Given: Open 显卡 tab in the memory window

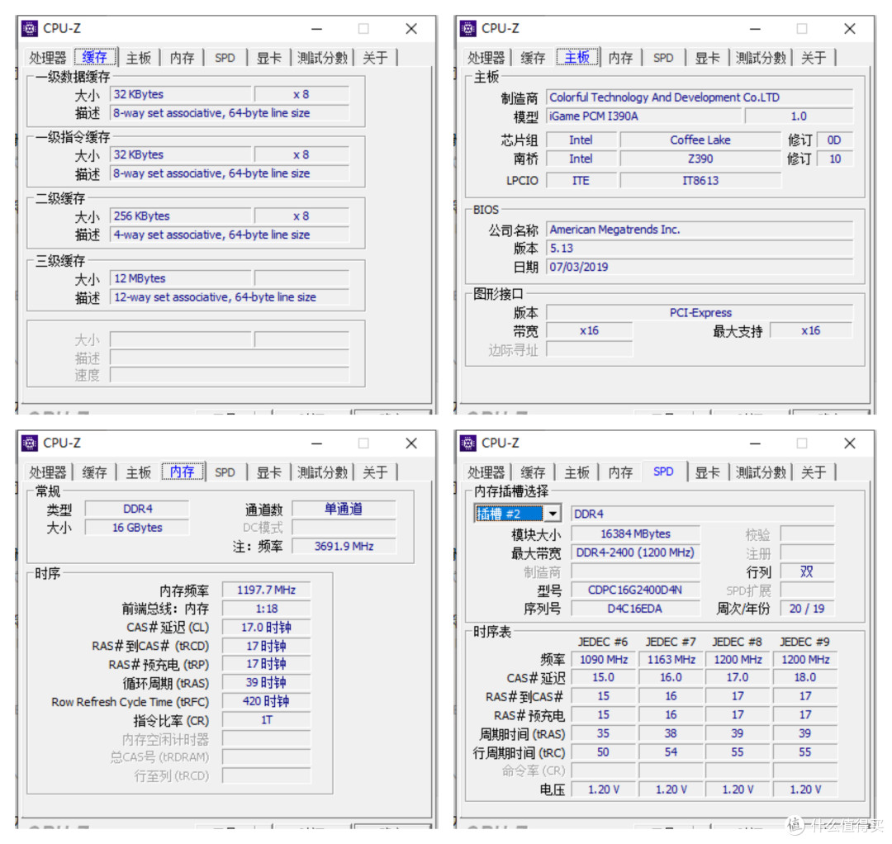Looking at the screenshot, I should click(269, 472).
